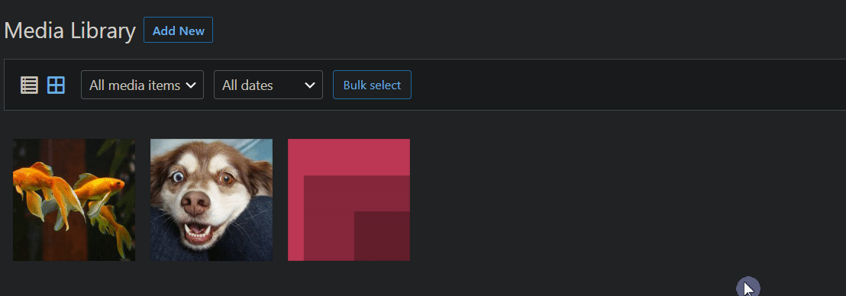
Task: Open the surprised dog image thumbnail
Action: (x=211, y=200)
